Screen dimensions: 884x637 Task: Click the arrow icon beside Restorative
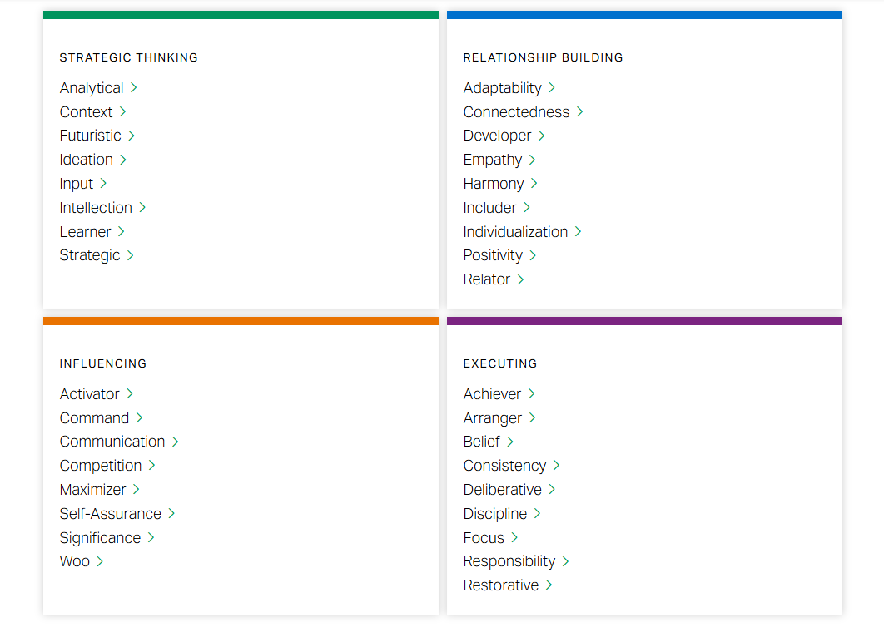(x=549, y=585)
